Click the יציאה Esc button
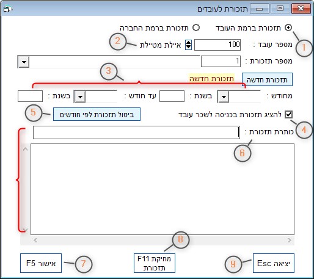314x279 pixels. pyautogui.click(x=274, y=263)
